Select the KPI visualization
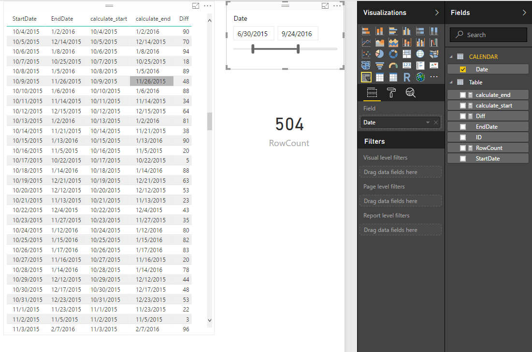This screenshot has height=352, width=532. 433,65
